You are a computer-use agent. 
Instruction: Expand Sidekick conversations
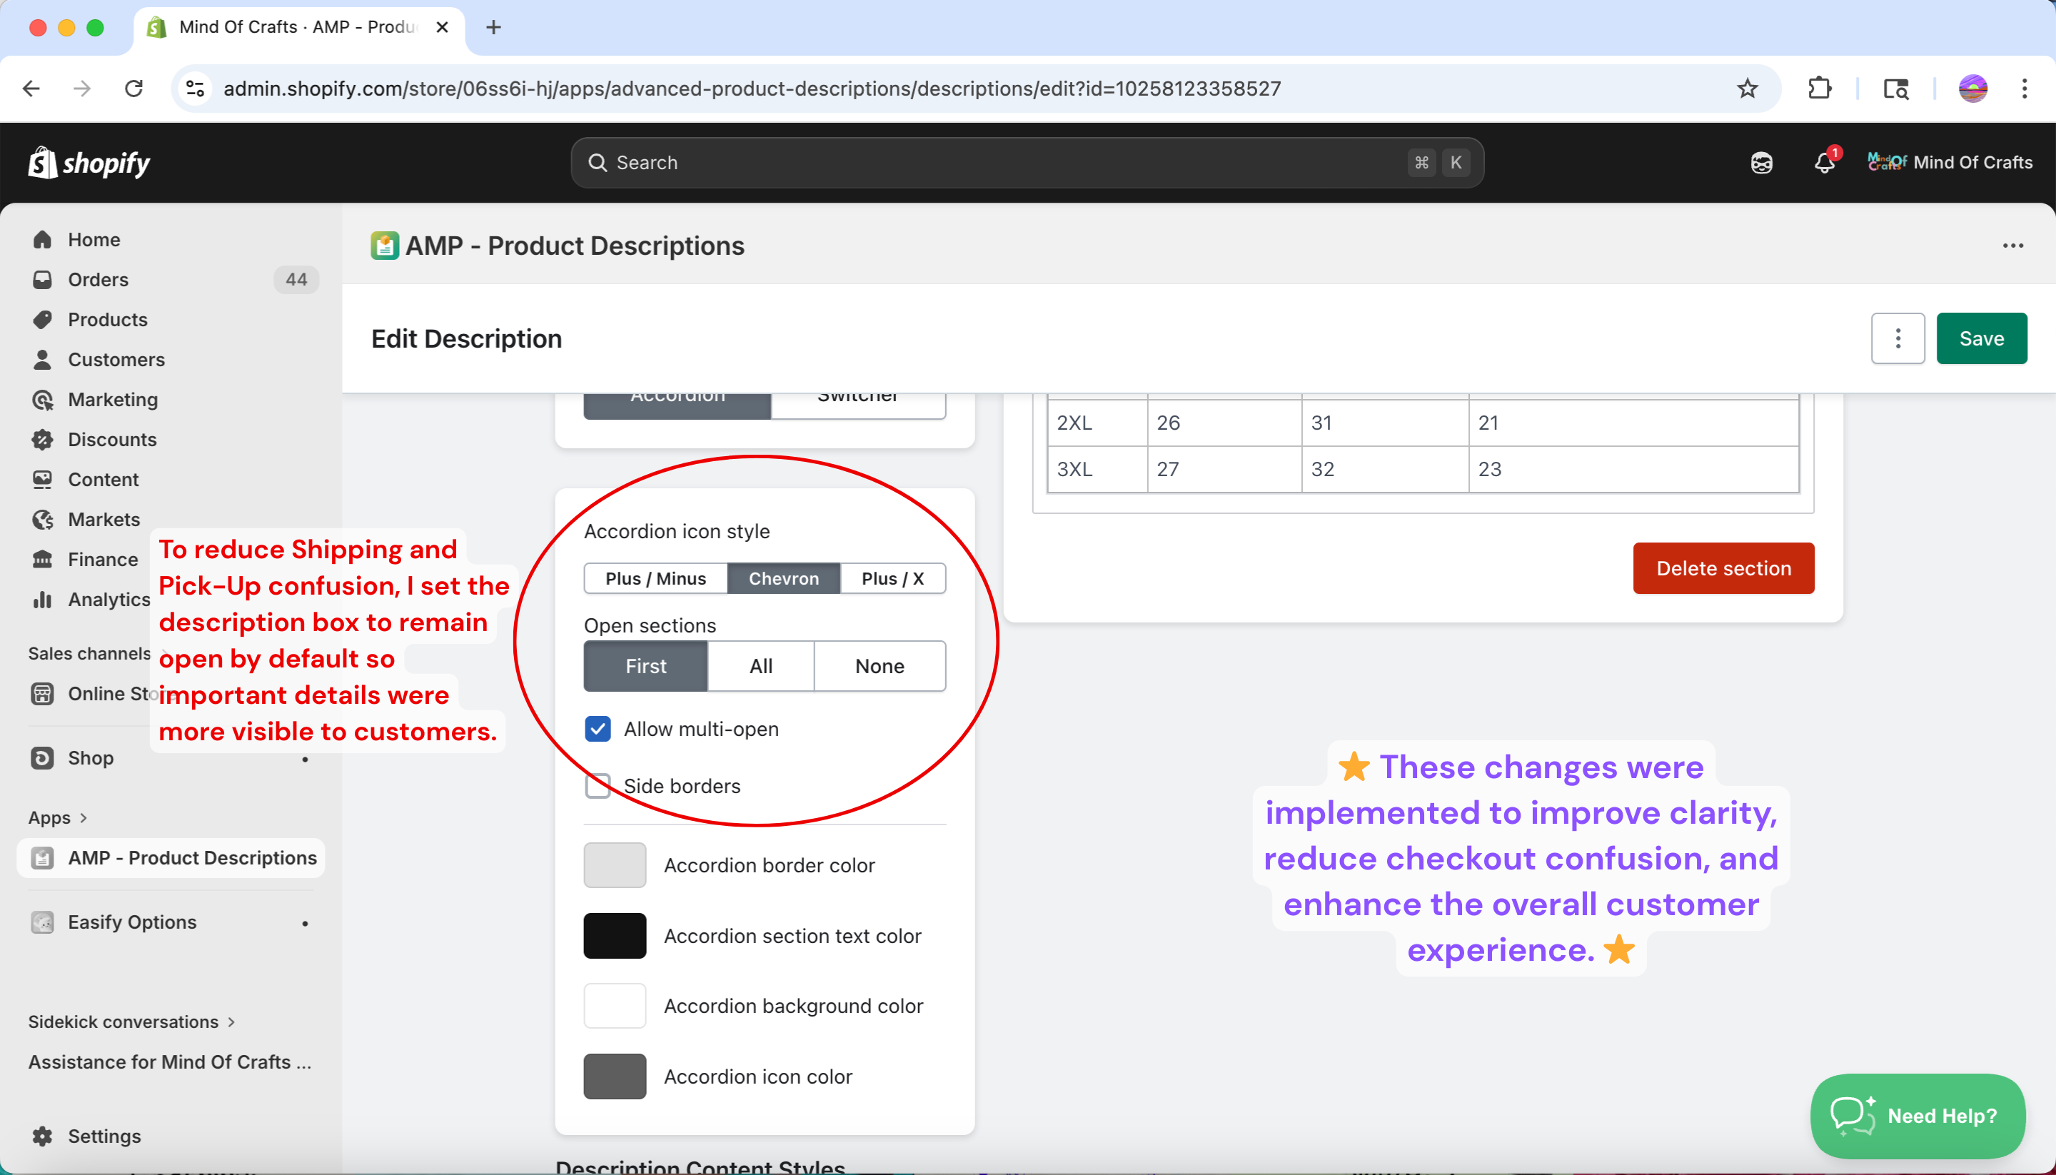231,1022
